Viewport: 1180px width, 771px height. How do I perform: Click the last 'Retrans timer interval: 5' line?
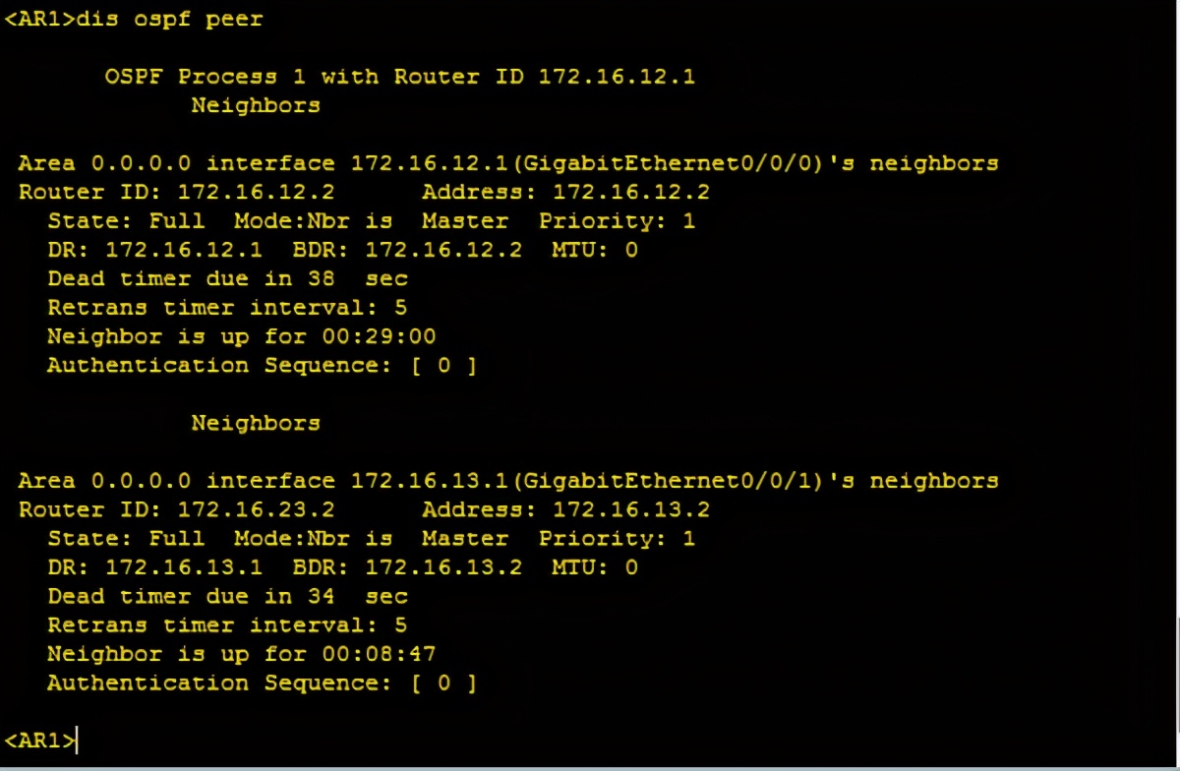(227, 625)
